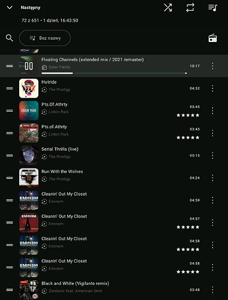Toggle shuffle playback

click(x=168, y=8)
